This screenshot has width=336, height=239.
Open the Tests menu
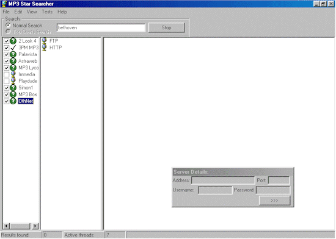tap(47, 12)
